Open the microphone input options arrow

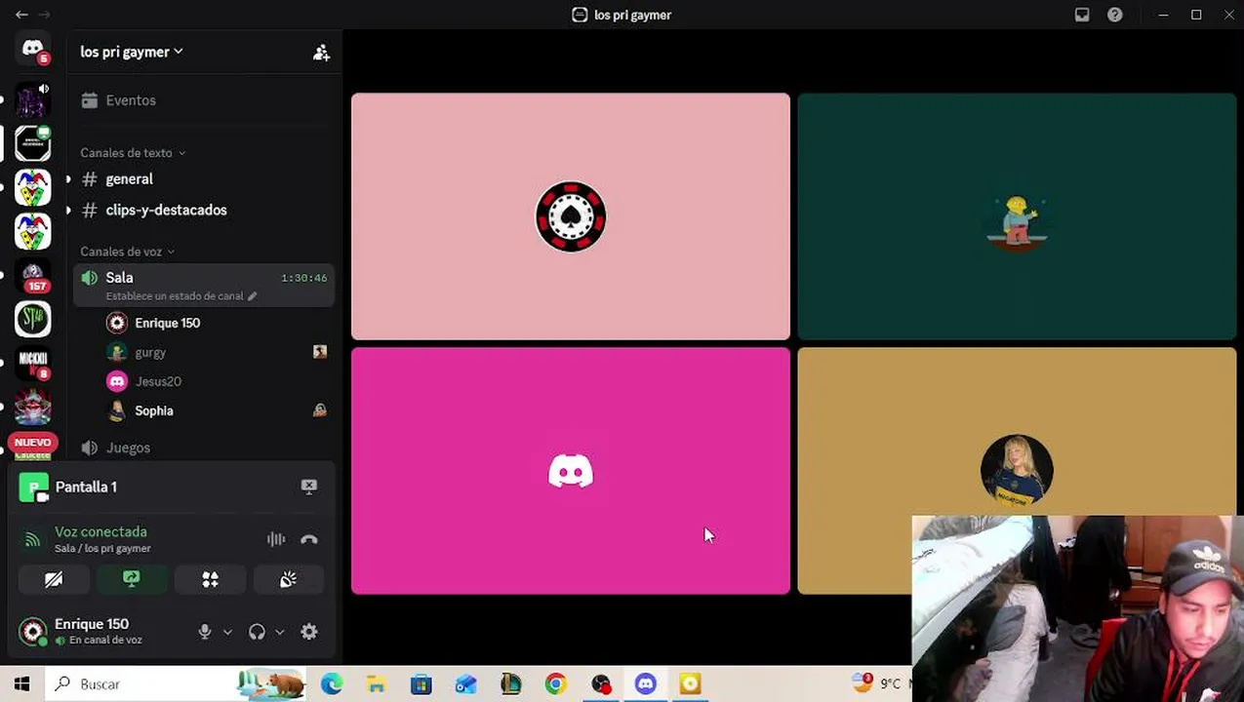coord(227,632)
